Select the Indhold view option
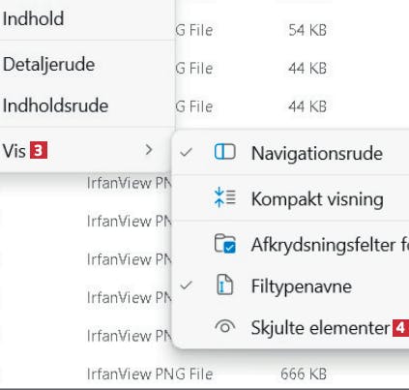This screenshot has height=390, width=409. click(x=87, y=19)
